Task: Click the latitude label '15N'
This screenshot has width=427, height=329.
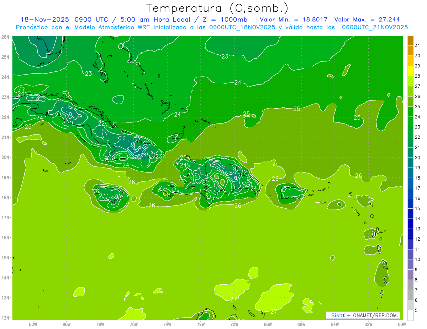Action: [x=5, y=257]
